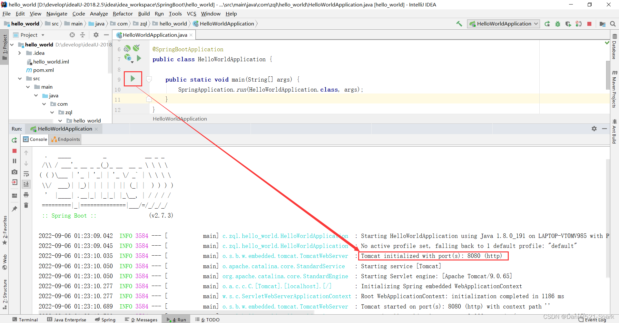
Task: Print the console output
Action: click(26, 195)
